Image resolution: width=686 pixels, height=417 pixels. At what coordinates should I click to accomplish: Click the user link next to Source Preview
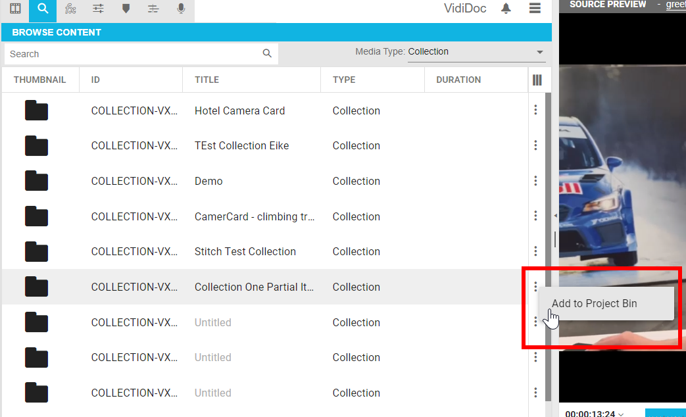tap(676, 5)
